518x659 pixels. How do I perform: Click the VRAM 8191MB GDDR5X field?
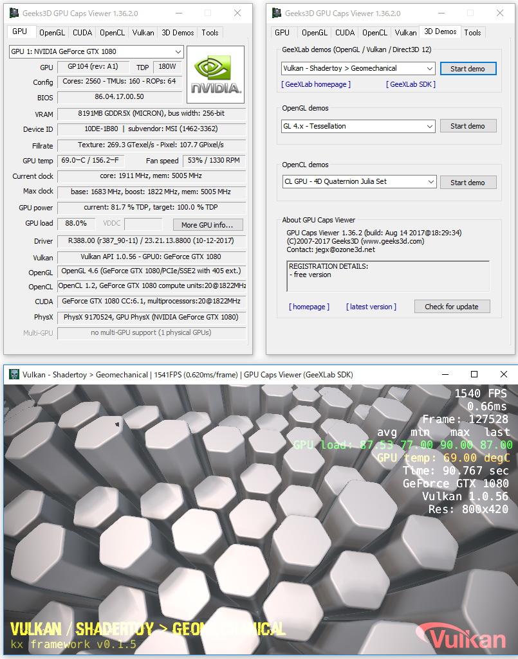tap(151, 114)
